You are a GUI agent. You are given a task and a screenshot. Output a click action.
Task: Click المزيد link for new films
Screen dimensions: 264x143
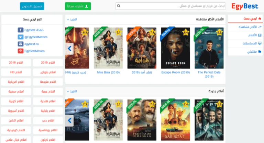pyautogui.click(x=72, y=91)
